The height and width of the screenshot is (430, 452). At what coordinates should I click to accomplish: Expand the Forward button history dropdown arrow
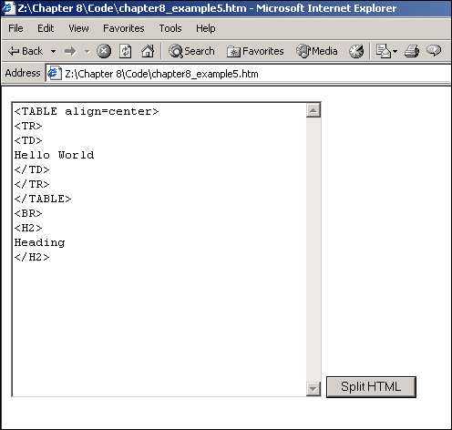(87, 51)
